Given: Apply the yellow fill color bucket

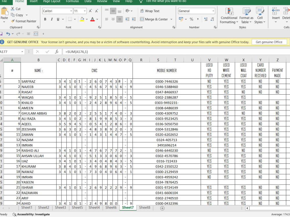Looking at the screenshot, I should (82, 19).
